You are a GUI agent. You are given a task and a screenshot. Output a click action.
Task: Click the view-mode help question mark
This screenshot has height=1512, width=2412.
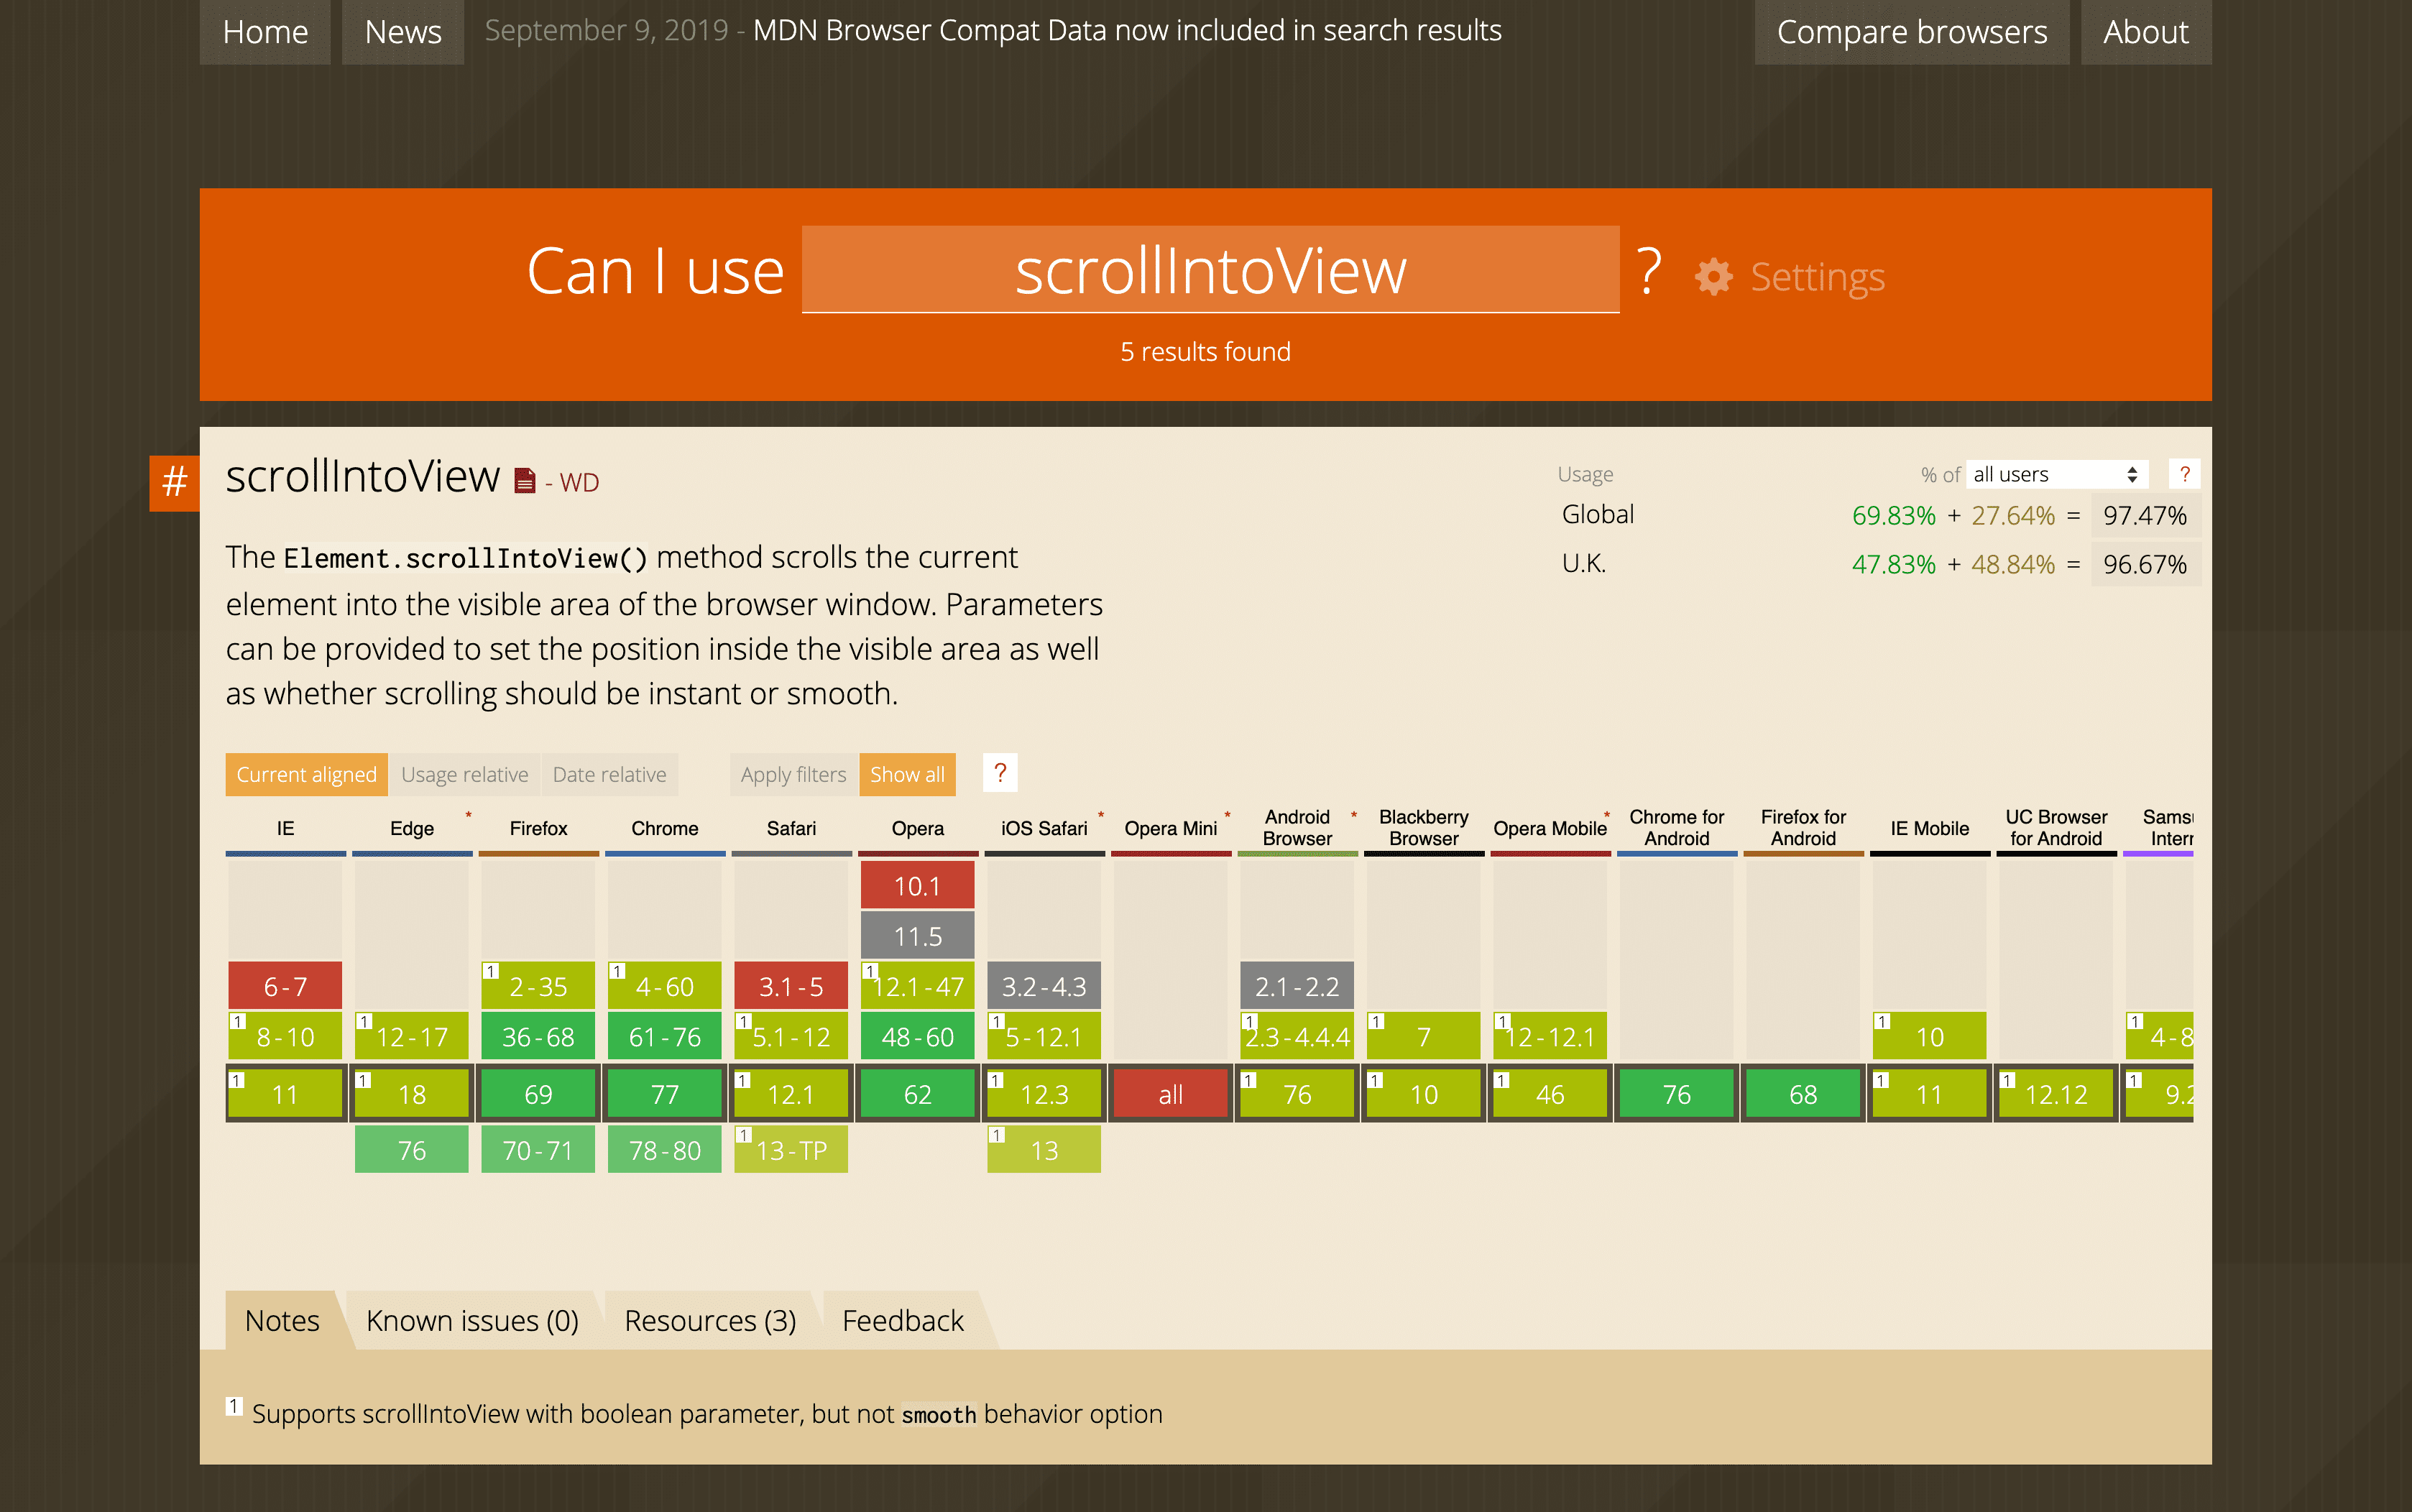[1000, 773]
